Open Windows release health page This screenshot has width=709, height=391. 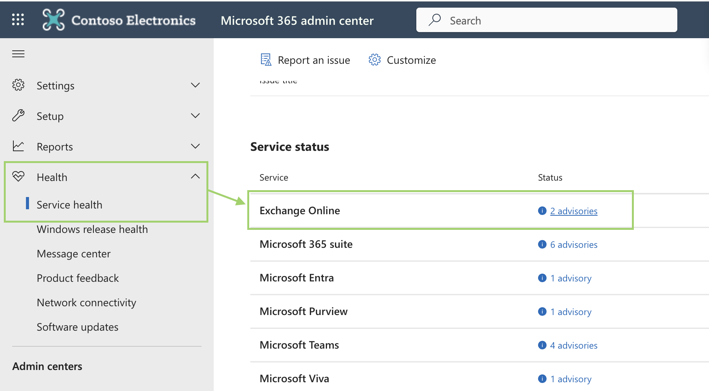[x=92, y=229]
